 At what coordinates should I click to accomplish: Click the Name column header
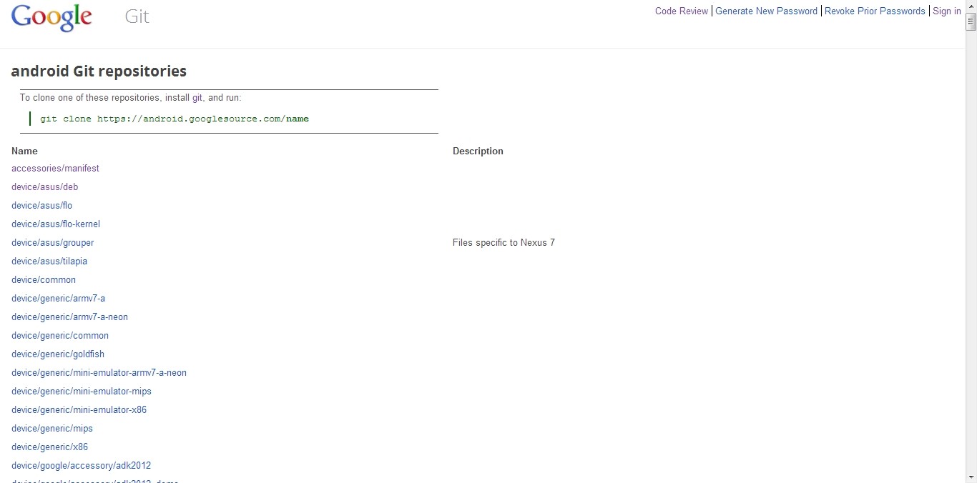(24, 151)
